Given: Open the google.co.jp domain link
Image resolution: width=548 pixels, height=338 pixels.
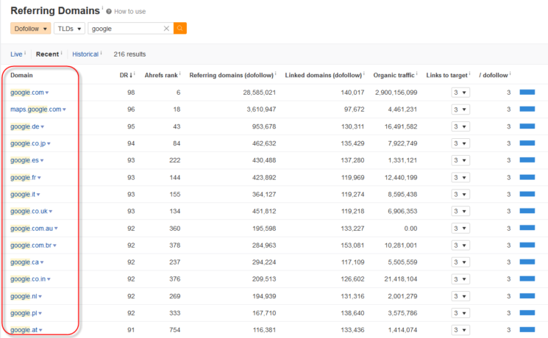Looking at the screenshot, I should point(28,143).
